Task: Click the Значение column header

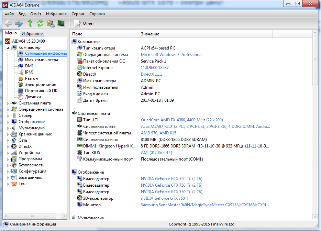Action: 206,34
